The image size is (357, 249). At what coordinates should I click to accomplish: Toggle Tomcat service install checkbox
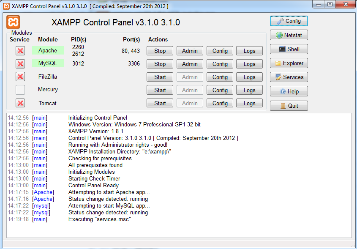20,103
